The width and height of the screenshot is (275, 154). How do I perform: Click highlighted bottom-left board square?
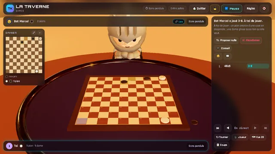[x=82, y=121]
